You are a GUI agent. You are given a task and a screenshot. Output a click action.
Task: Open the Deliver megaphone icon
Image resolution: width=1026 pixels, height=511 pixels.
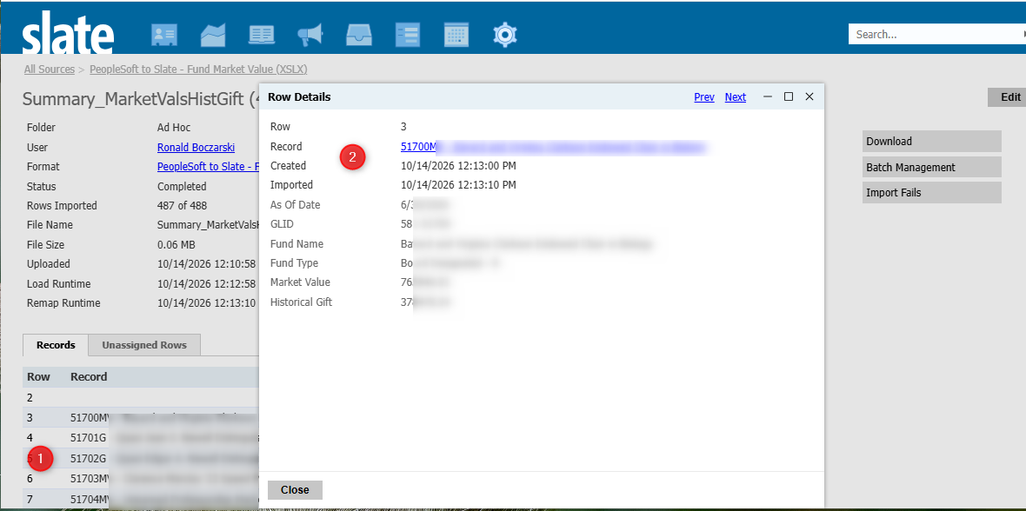pos(310,35)
